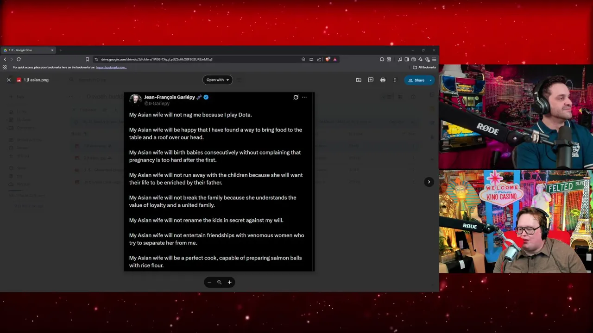Open a new browser tab
Screen dimensions: 593x333
[x=61, y=50]
